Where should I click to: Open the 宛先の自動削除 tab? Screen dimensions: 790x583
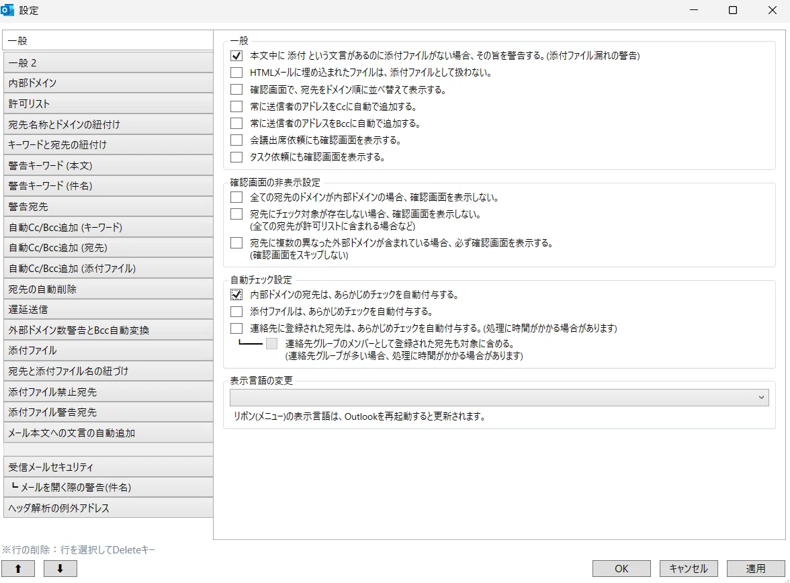click(107, 289)
